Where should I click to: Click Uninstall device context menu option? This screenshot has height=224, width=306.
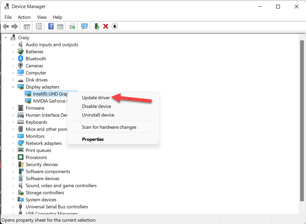point(97,115)
